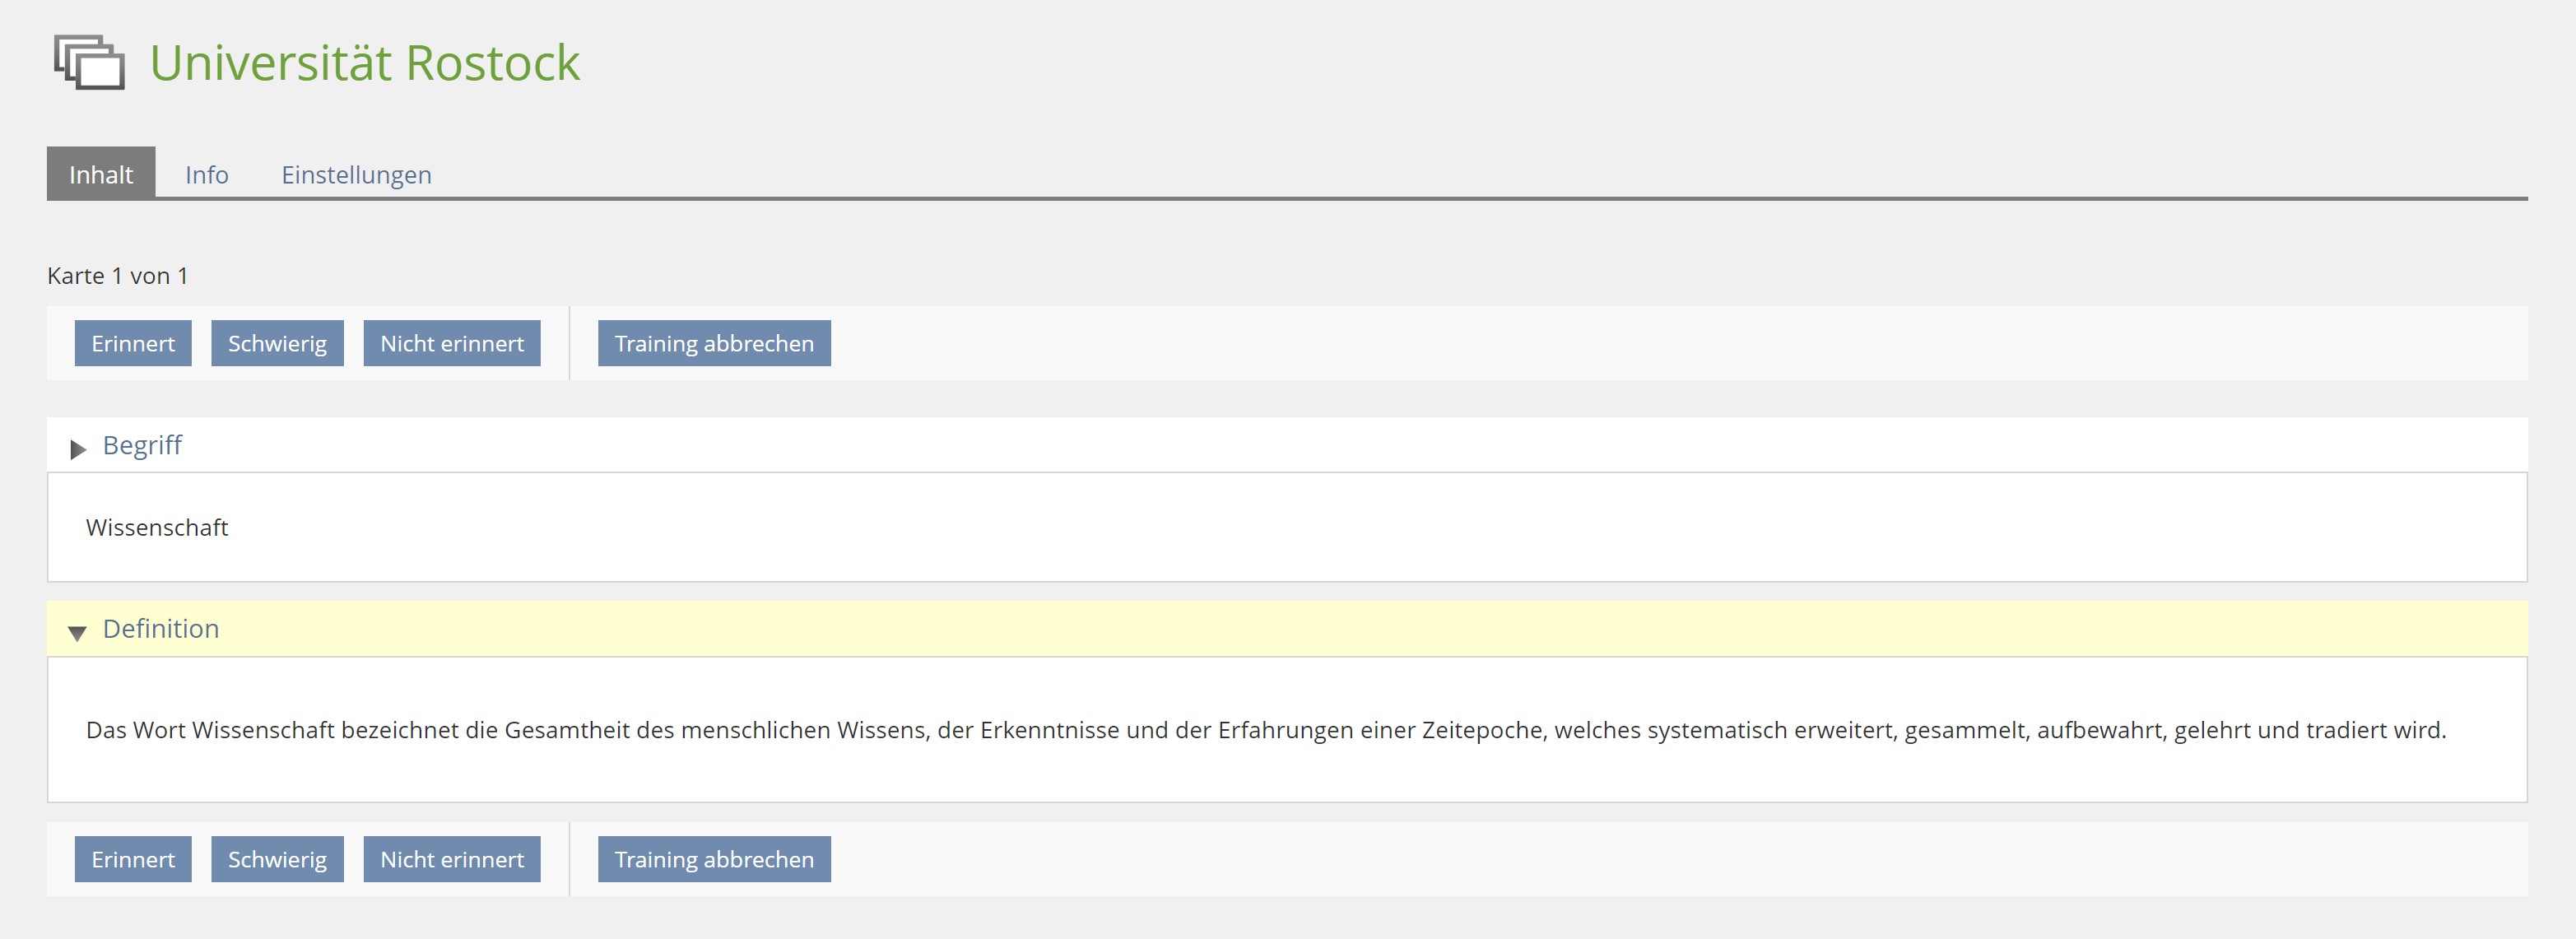The height and width of the screenshot is (939, 2576).
Task: Click bottom Training abbrechen button
Action: 714,859
